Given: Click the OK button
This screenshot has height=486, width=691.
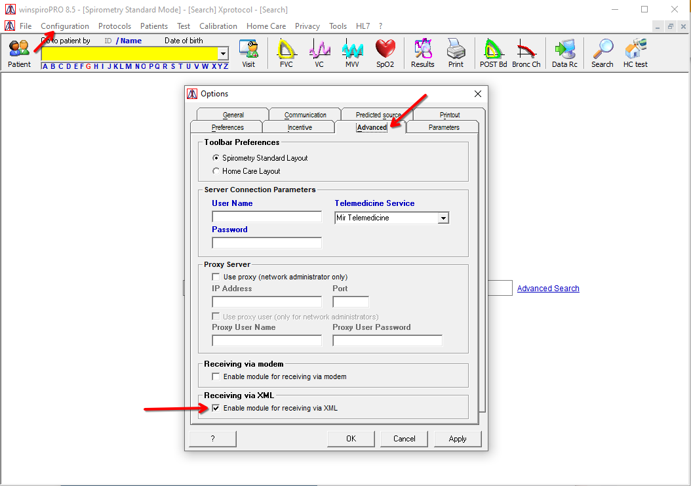Looking at the screenshot, I should point(351,439).
